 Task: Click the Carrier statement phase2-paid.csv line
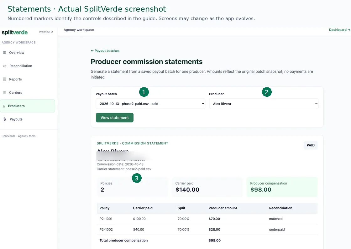[124, 169]
